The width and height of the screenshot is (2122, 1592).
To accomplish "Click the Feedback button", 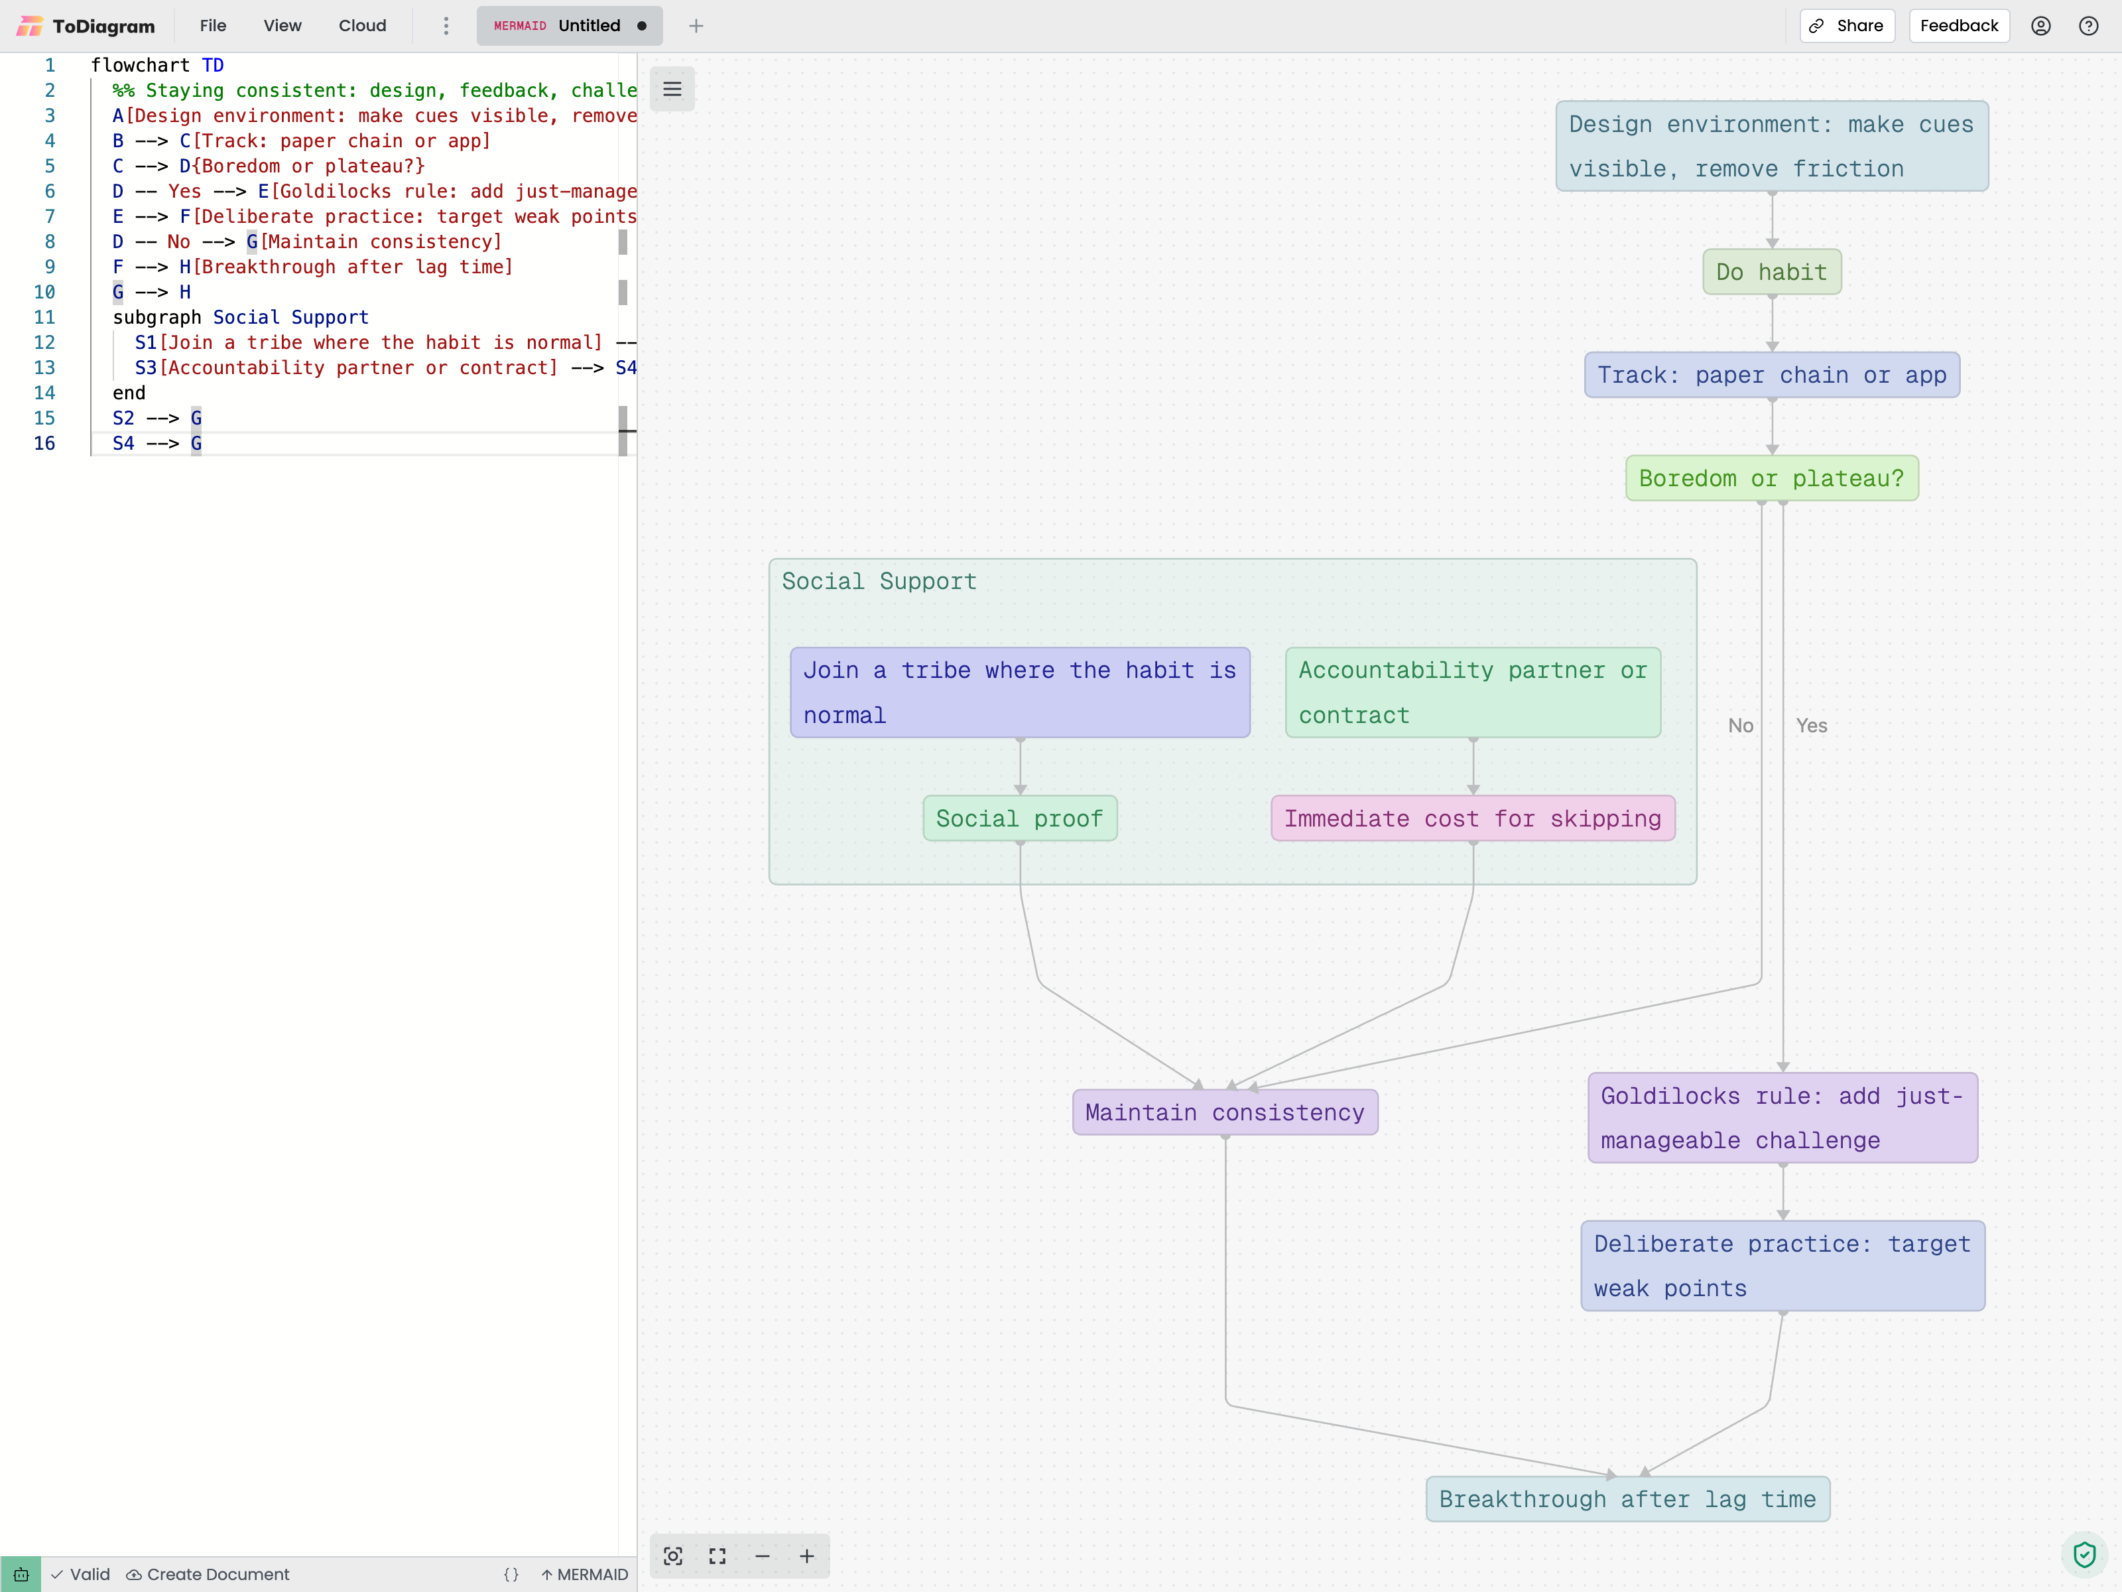I will pyautogui.click(x=1959, y=26).
